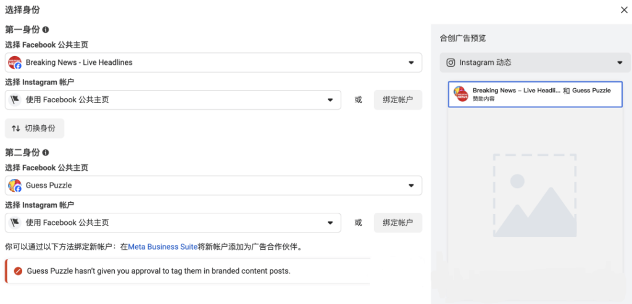Click the Instagram logo in preview selector
Viewport: 632px width, 304px height.
[x=451, y=63]
